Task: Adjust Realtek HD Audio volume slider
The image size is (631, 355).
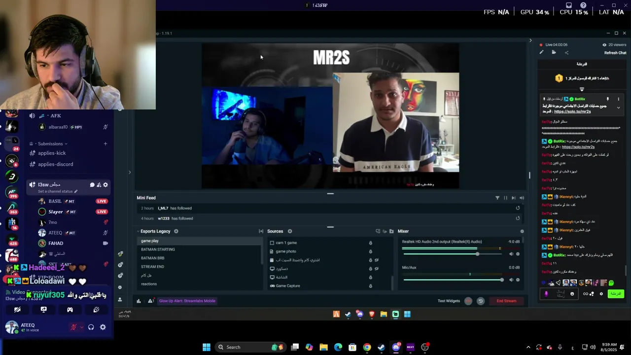Action: (x=477, y=254)
